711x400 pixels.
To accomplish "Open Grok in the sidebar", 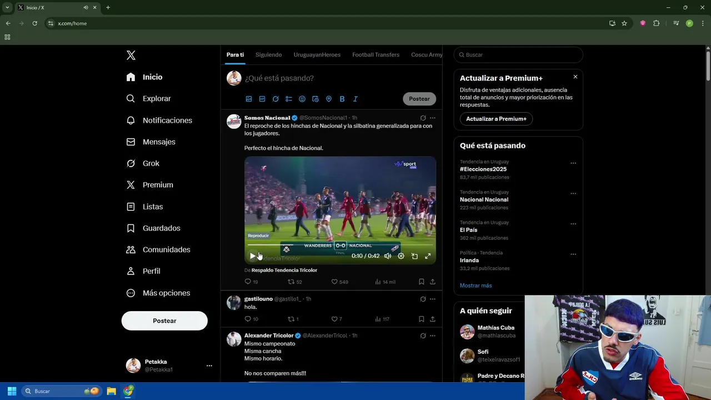I will tap(143, 163).
